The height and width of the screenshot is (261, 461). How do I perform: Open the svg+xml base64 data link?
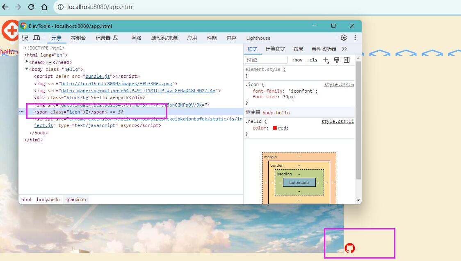[x=138, y=91]
